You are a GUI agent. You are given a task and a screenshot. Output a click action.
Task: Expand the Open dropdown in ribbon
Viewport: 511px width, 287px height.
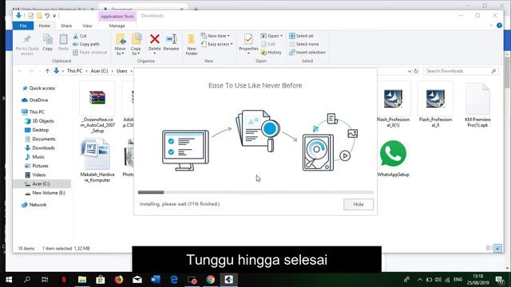pos(271,36)
